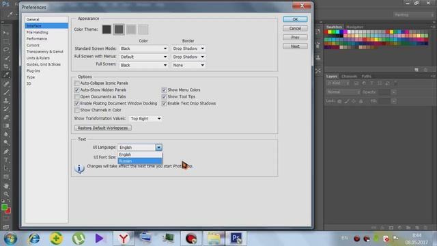Click the Windows Start button

point(11,238)
